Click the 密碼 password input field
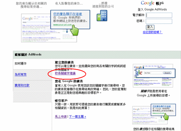The image size is (181, 131). click(159, 21)
